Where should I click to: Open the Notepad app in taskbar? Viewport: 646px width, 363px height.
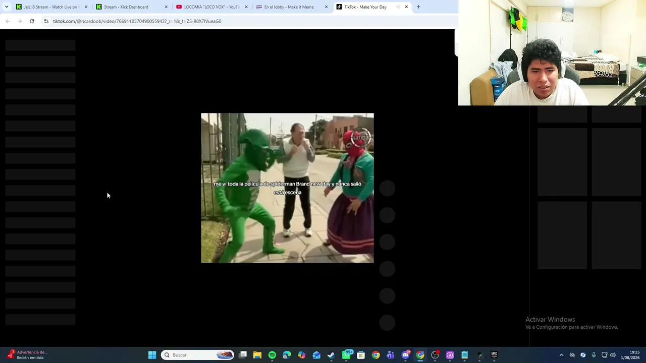pos(464,355)
